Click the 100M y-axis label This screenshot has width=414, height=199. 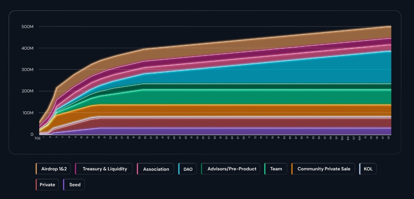27,113
